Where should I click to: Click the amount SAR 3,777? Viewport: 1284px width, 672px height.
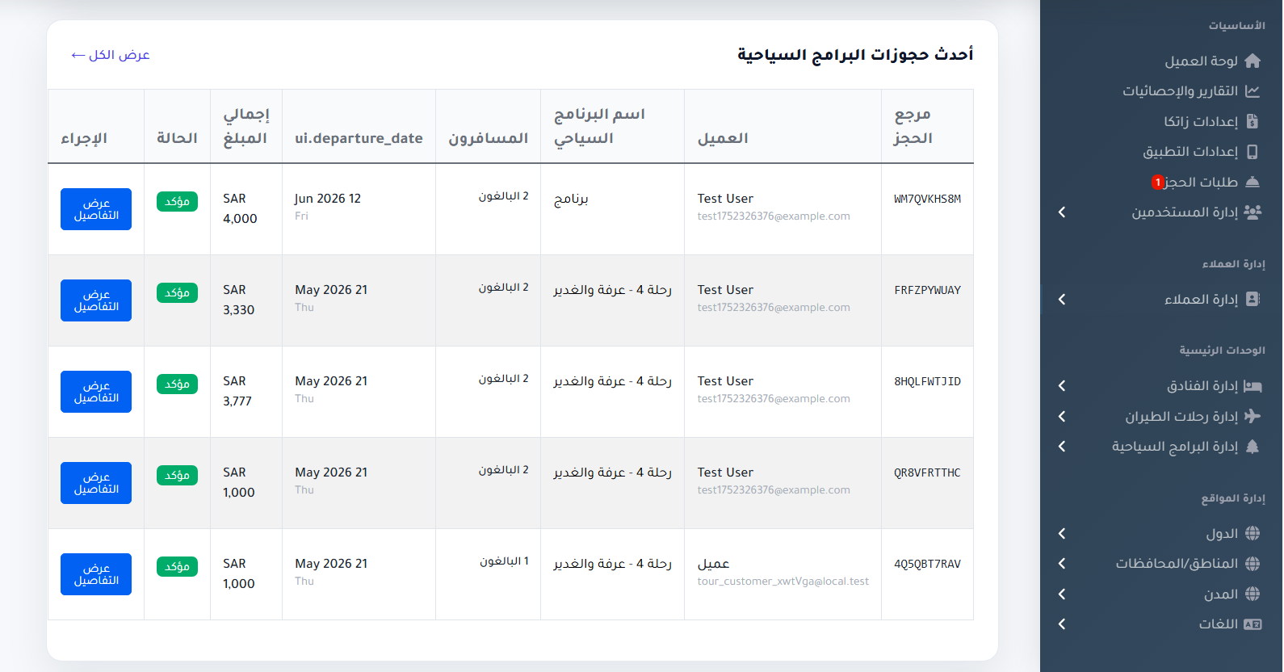pos(237,391)
